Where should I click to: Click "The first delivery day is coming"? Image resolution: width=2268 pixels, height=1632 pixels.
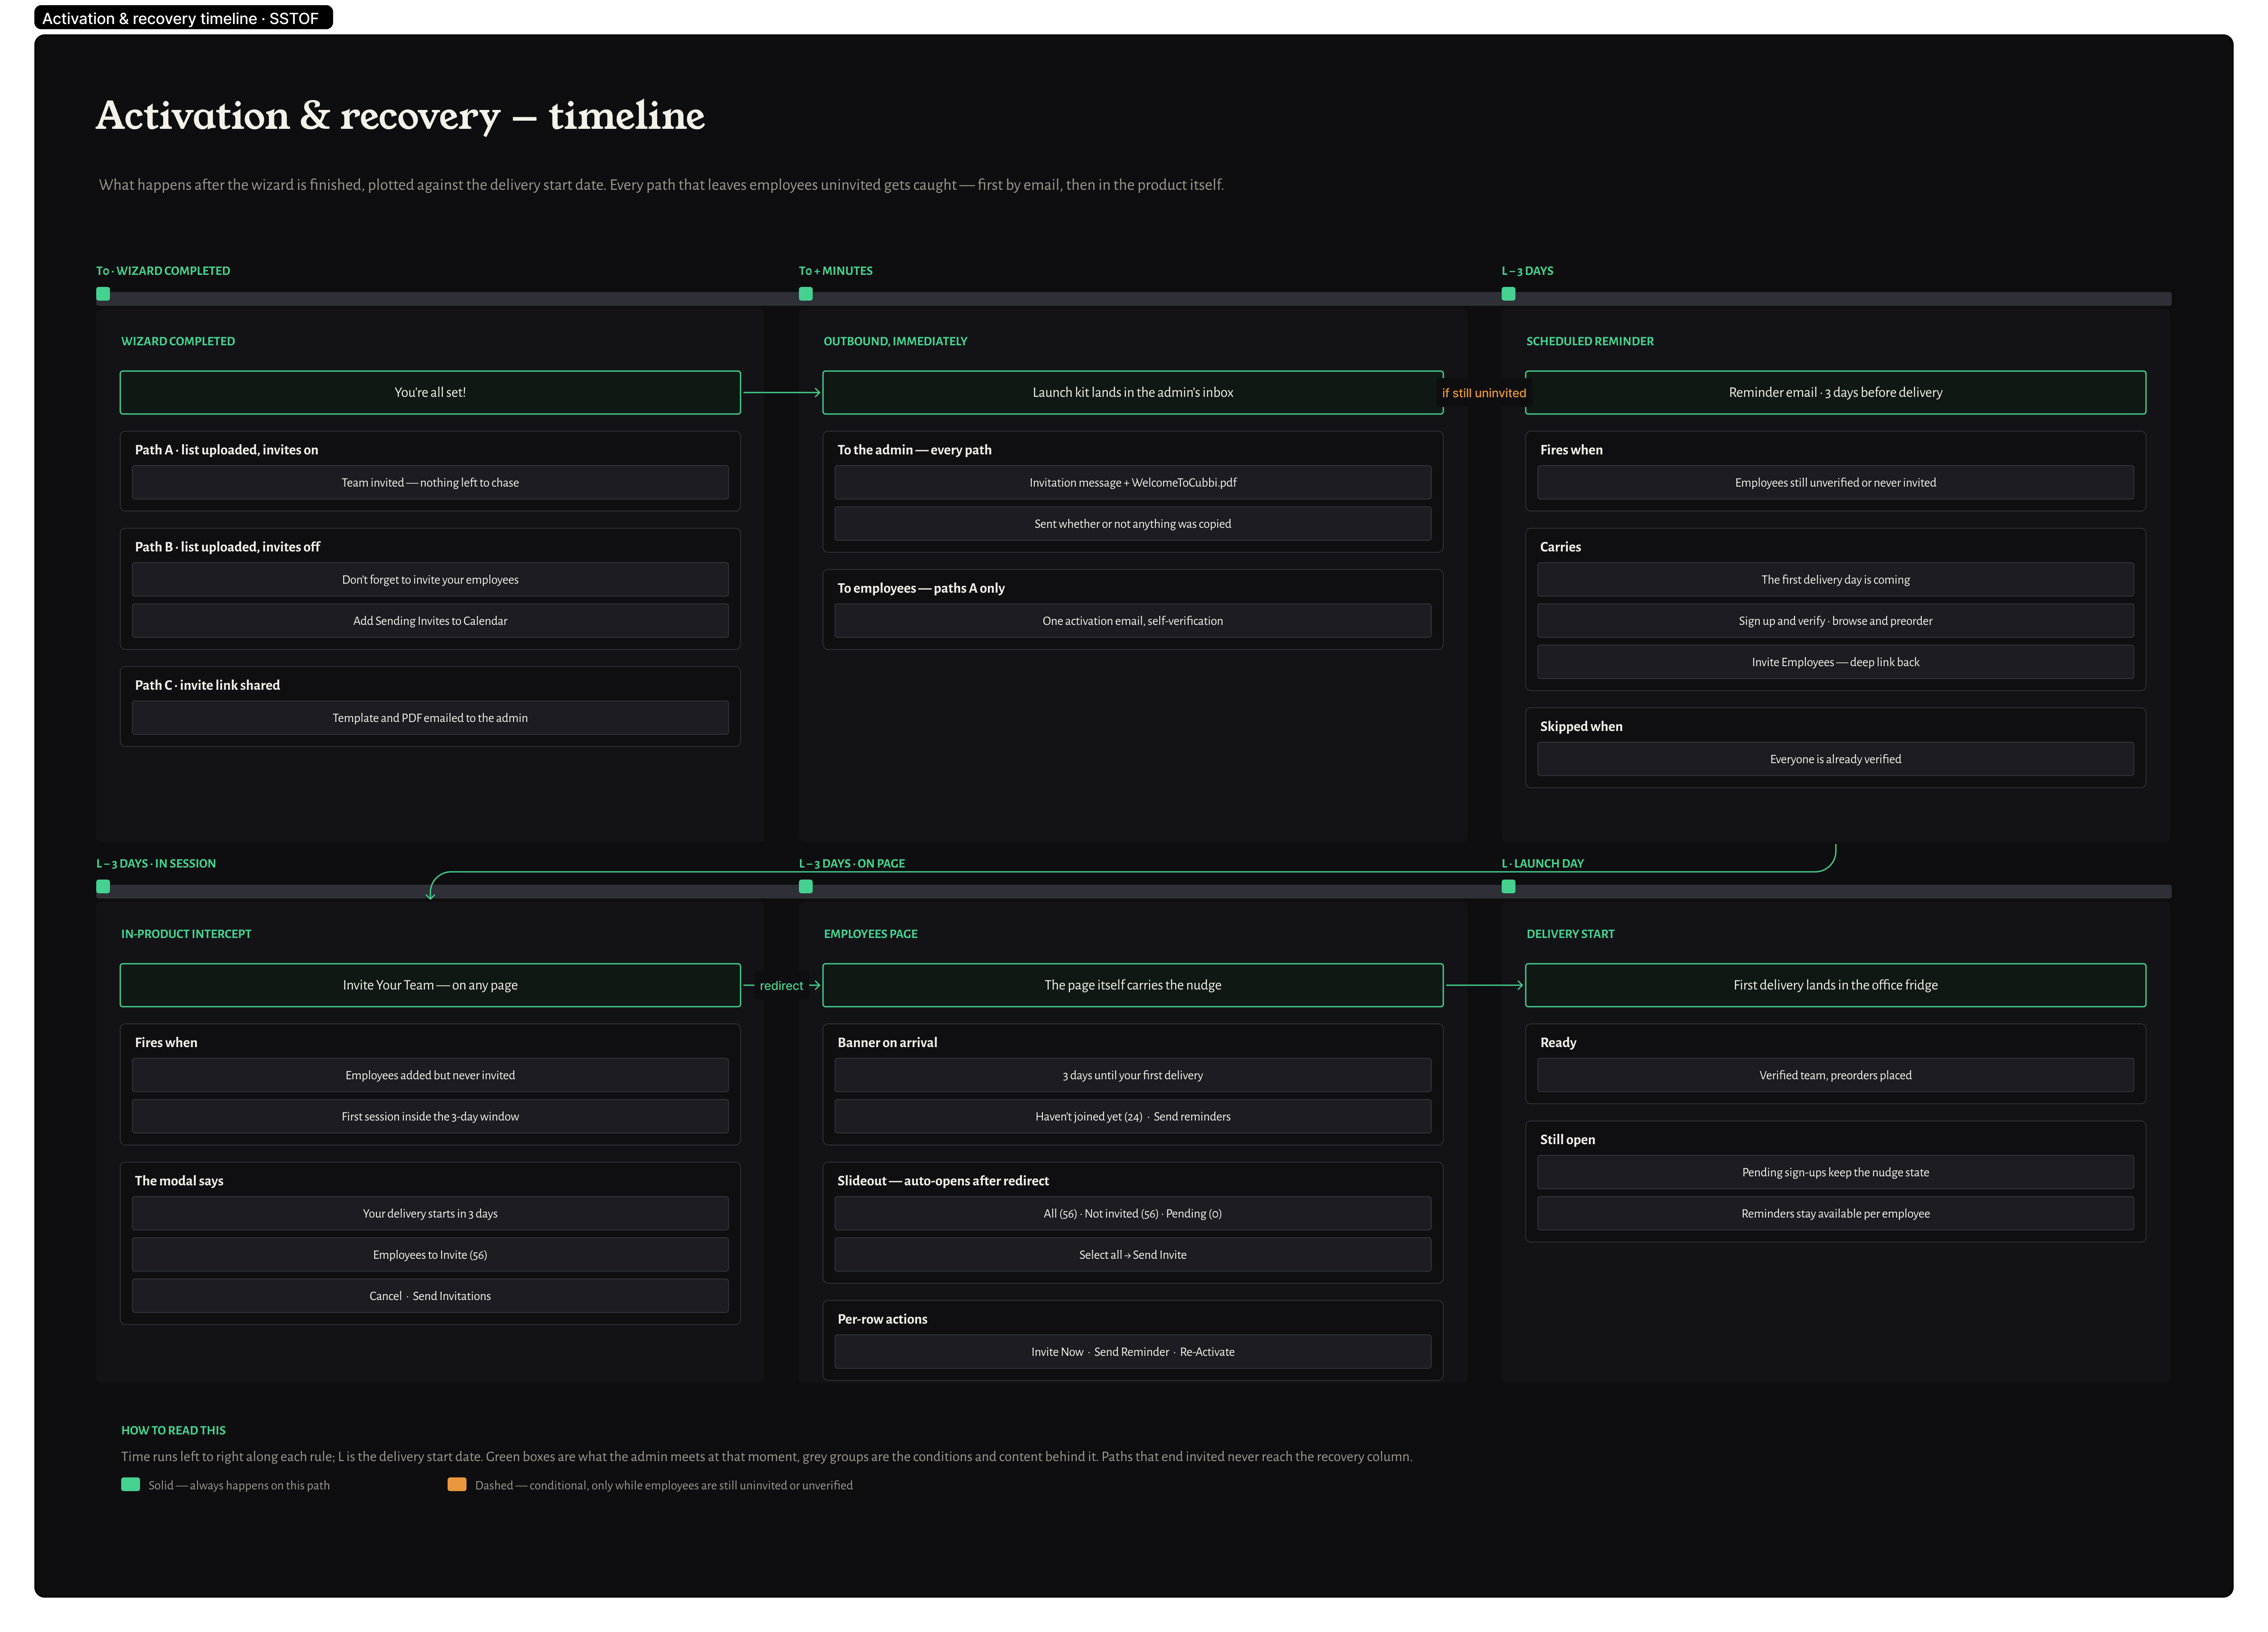click(1835, 579)
